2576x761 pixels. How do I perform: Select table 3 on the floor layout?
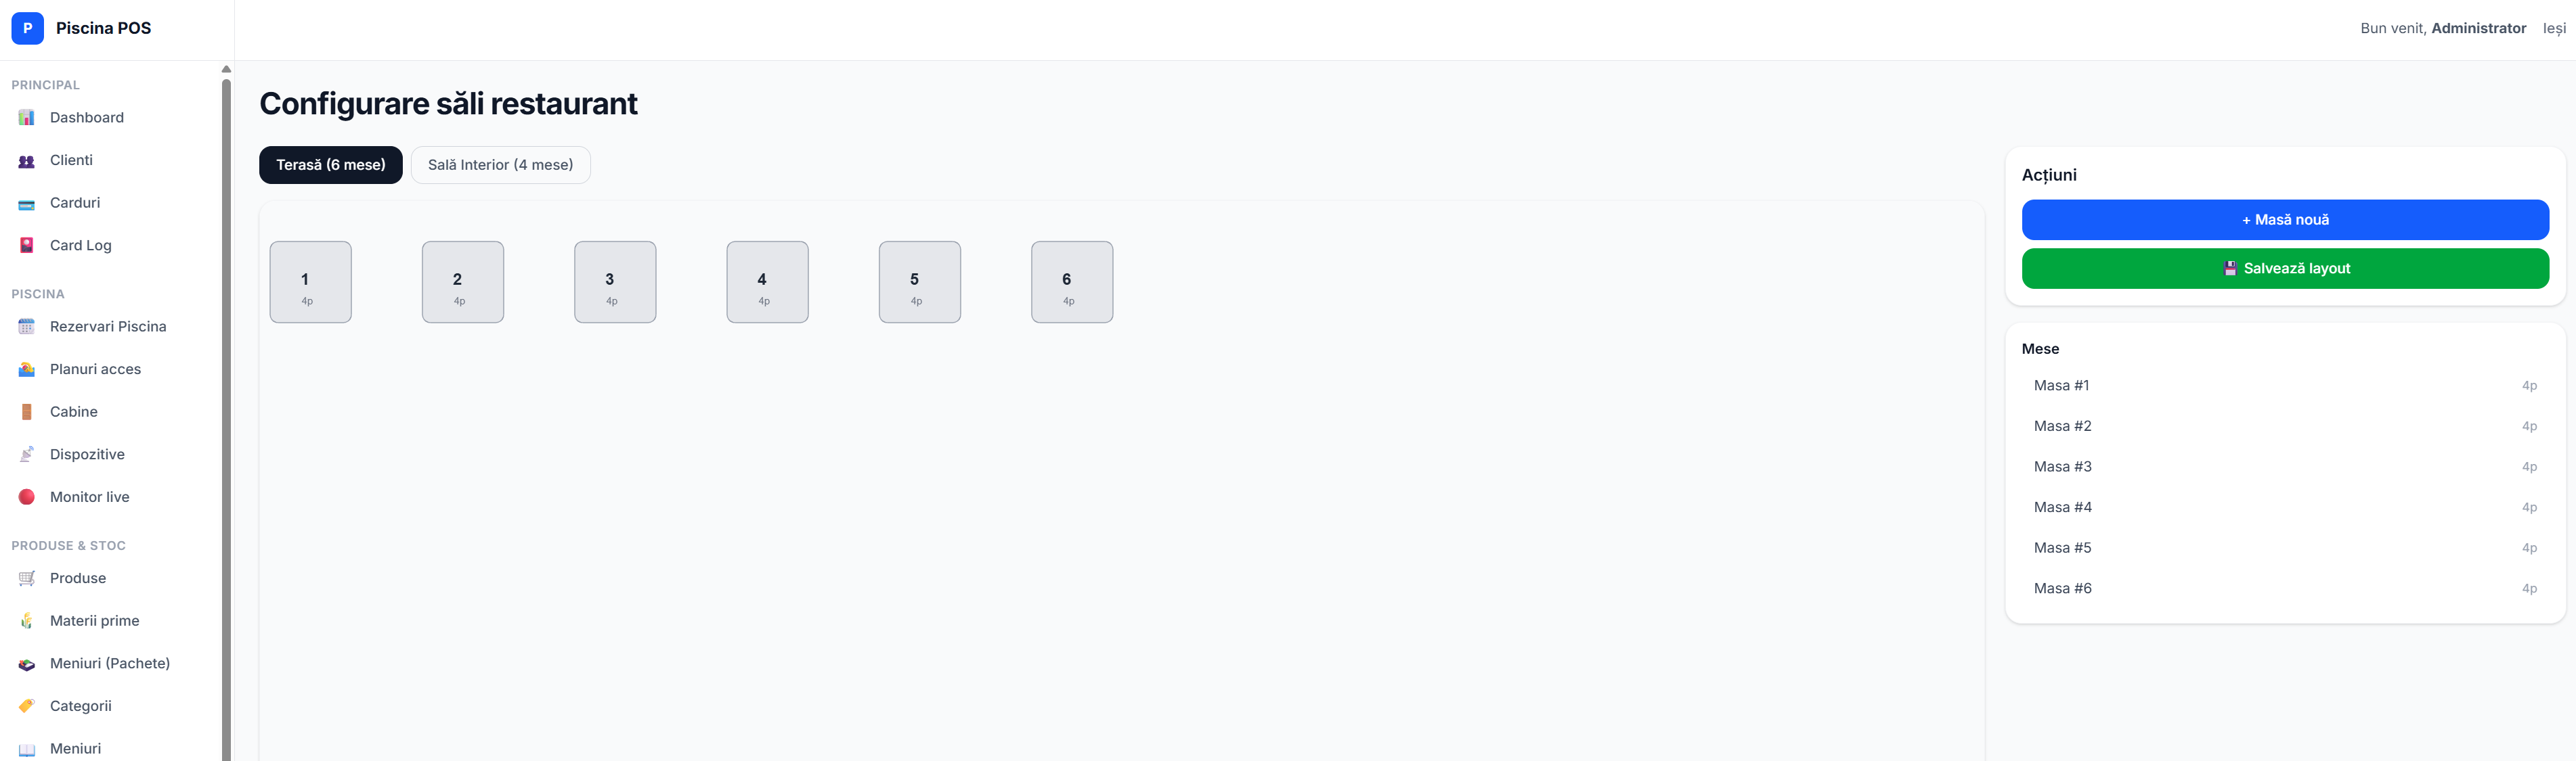[615, 281]
